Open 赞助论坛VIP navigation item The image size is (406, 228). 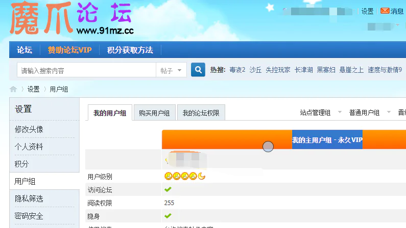coord(69,50)
